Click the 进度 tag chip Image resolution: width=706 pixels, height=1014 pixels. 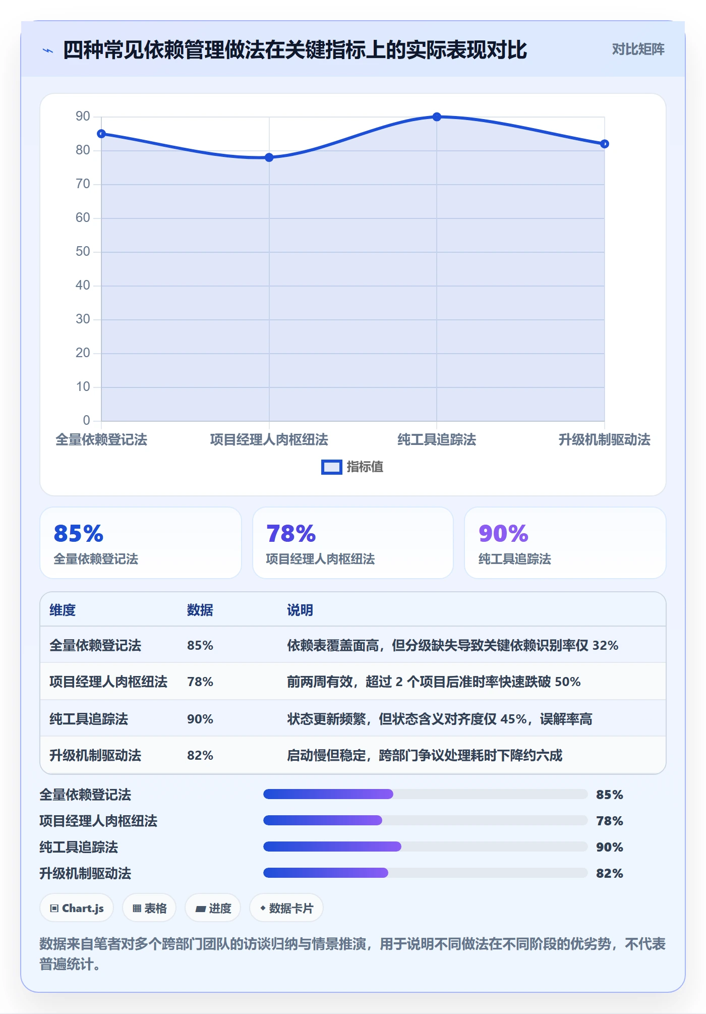point(213,908)
